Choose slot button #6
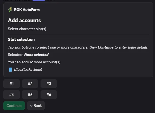155x113 pixels. (x=49, y=95)
